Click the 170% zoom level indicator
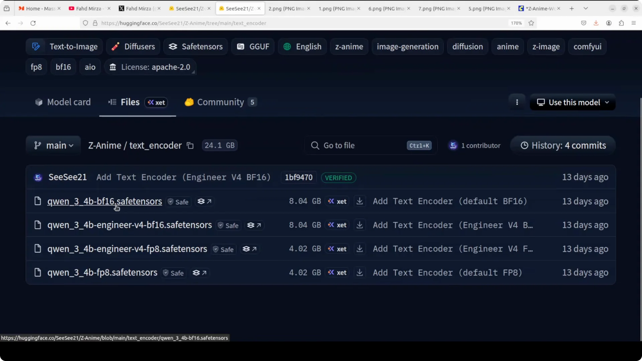The width and height of the screenshot is (642, 361). pos(516,23)
